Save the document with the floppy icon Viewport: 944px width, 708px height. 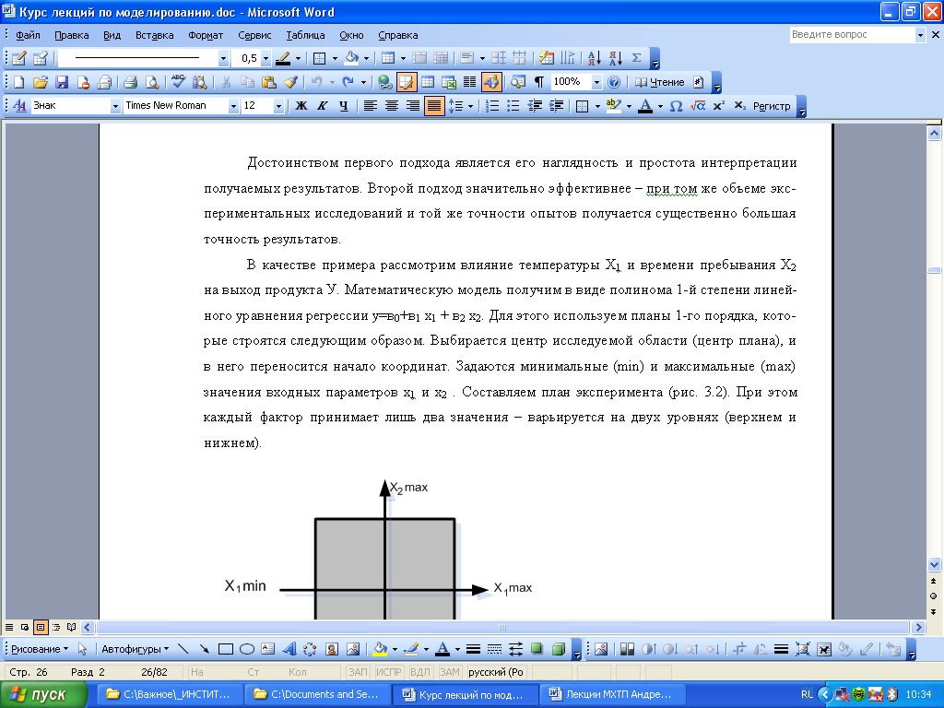pyautogui.click(x=62, y=82)
